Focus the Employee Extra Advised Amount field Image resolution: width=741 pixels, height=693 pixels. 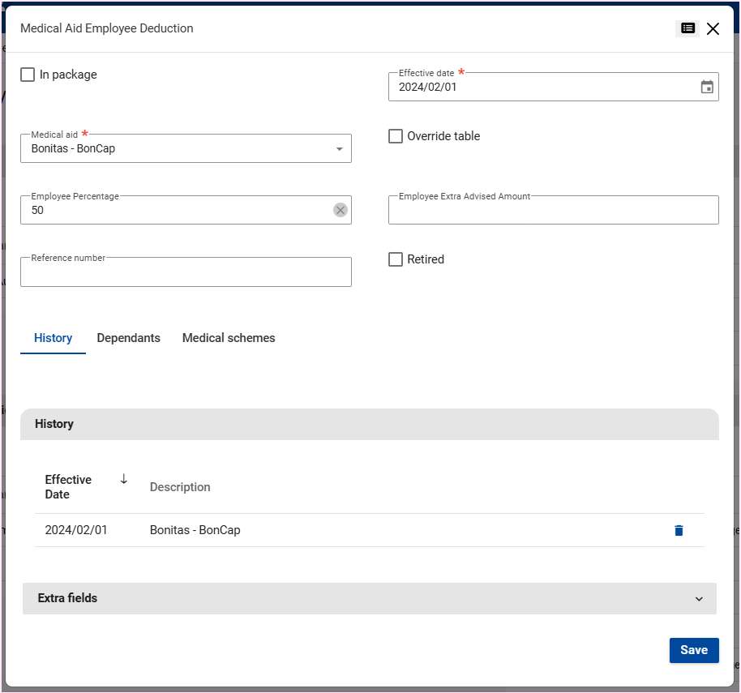[553, 212]
